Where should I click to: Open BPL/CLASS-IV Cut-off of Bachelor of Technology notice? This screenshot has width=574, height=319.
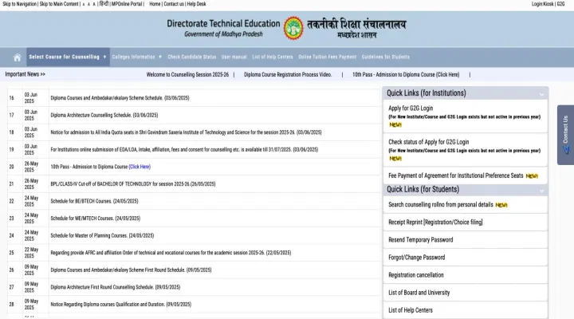(133, 184)
